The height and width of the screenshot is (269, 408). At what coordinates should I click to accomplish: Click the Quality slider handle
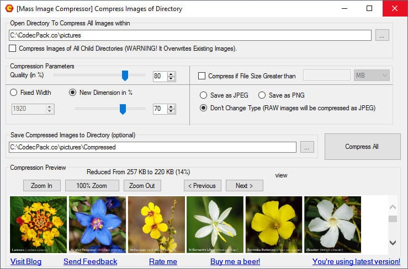click(x=125, y=76)
